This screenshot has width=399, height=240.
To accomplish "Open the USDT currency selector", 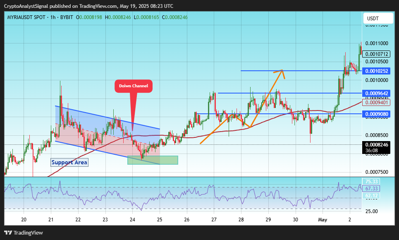I will (x=378, y=18).
